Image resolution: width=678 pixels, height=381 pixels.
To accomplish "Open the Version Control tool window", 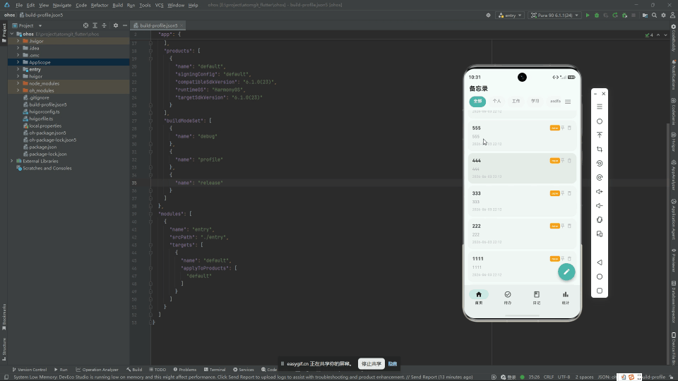I will click(x=30, y=370).
